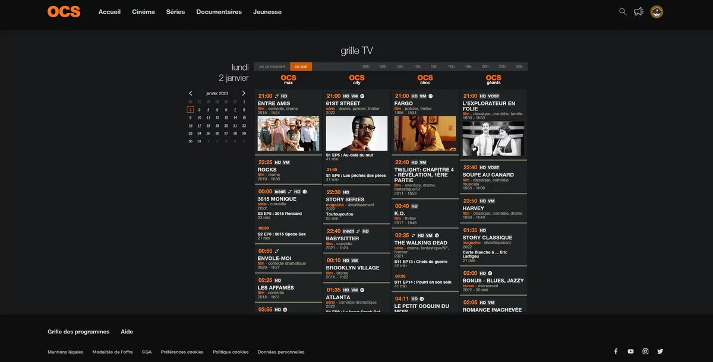Open the ATLANTA programme entry
The image size is (713, 362).
pyautogui.click(x=356, y=297)
